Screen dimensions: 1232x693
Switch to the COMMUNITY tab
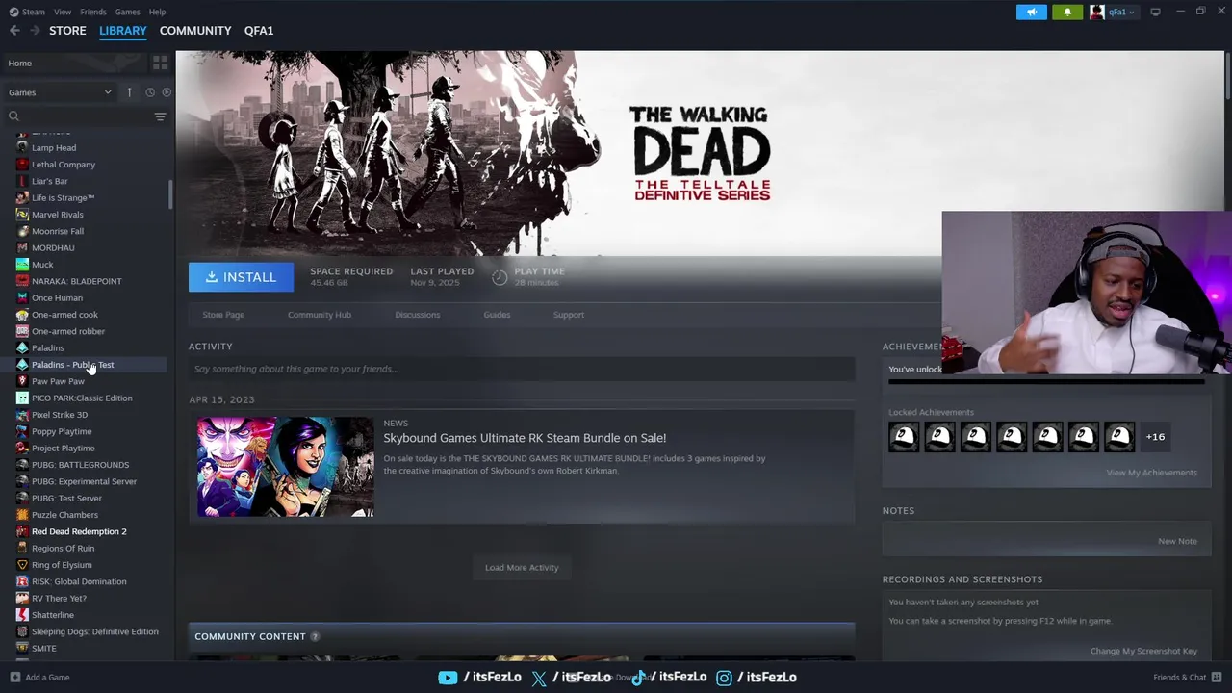pyautogui.click(x=195, y=31)
